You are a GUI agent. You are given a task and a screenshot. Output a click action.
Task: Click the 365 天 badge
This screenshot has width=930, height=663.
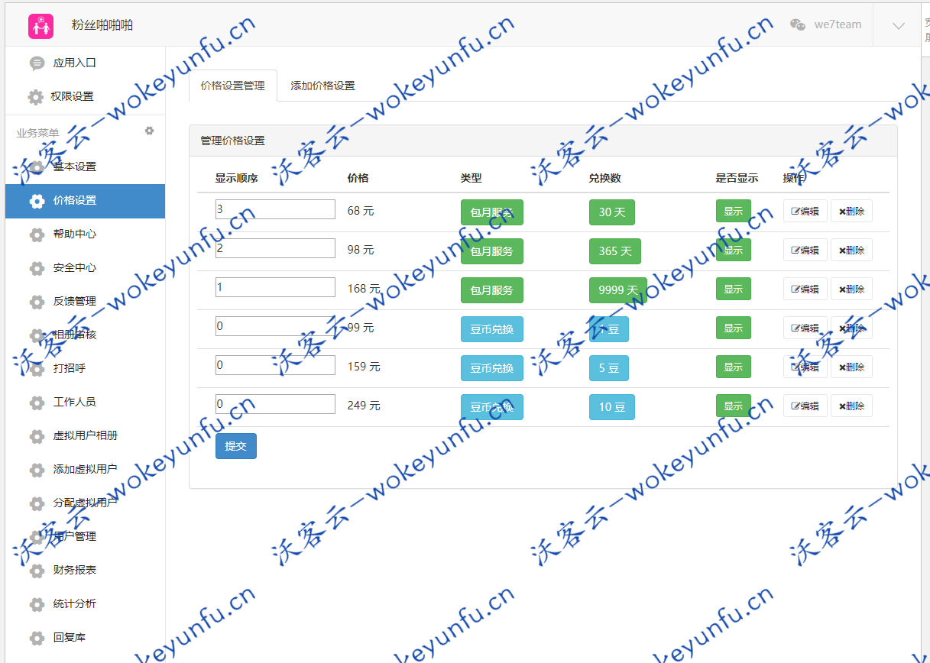pyautogui.click(x=615, y=251)
